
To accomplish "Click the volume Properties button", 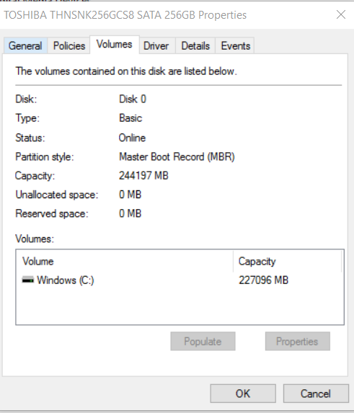I will [297, 342].
